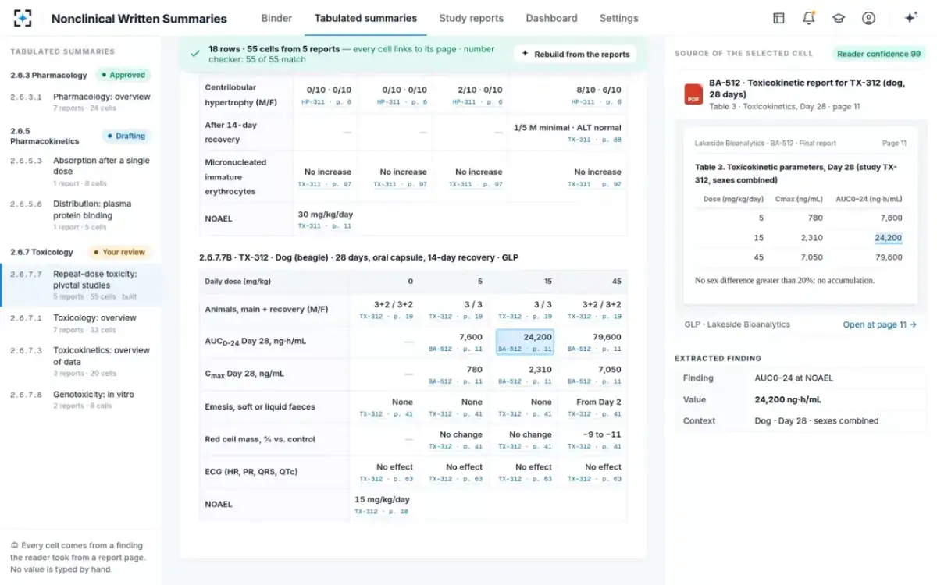Click the BA-512 Toxicokinetic report title

click(807, 88)
